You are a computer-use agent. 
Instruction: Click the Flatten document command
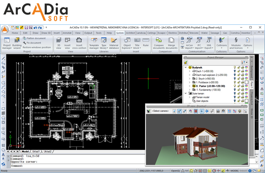tap(34, 38)
